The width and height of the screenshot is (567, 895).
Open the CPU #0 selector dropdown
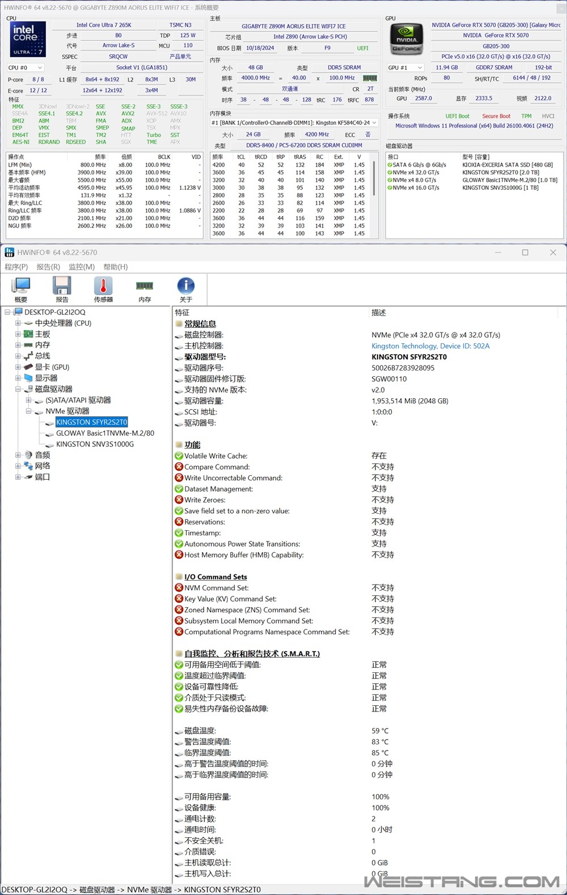pos(26,68)
